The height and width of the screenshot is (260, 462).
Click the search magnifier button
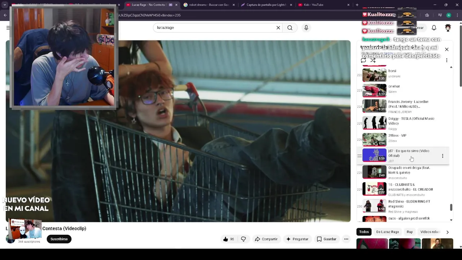290,28
